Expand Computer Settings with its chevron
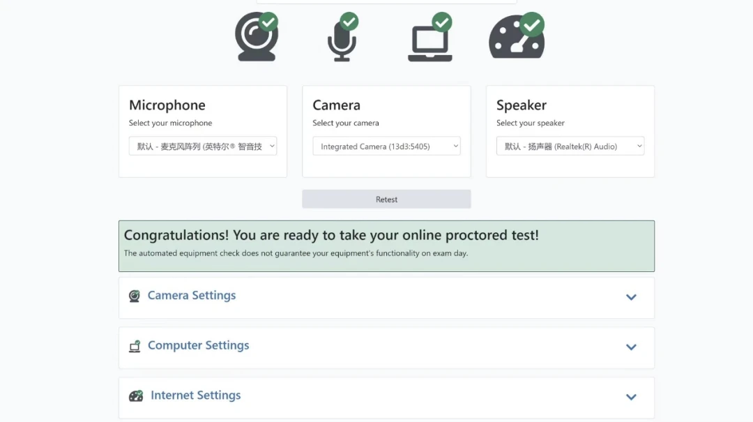The height and width of the screenshot is (422, 753). pyautogui.click(x=631, y=347)
